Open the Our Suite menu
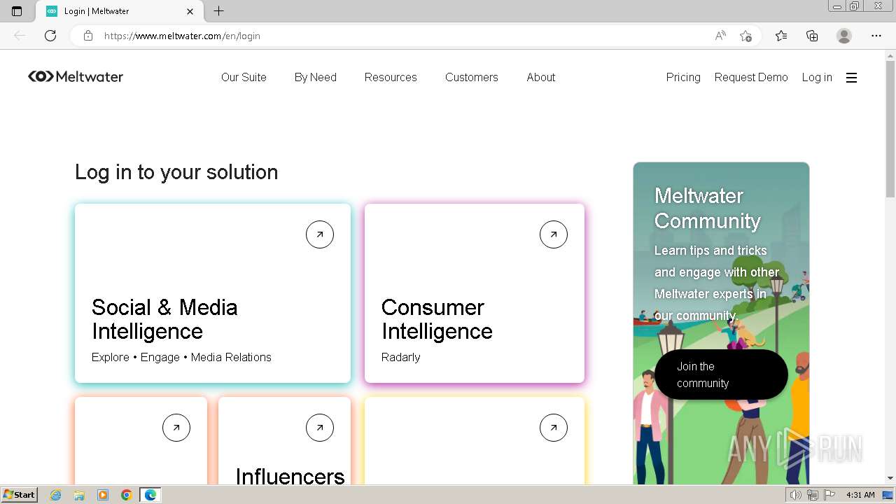The width and height of the screenshot is (896, 504). (244, 78)
